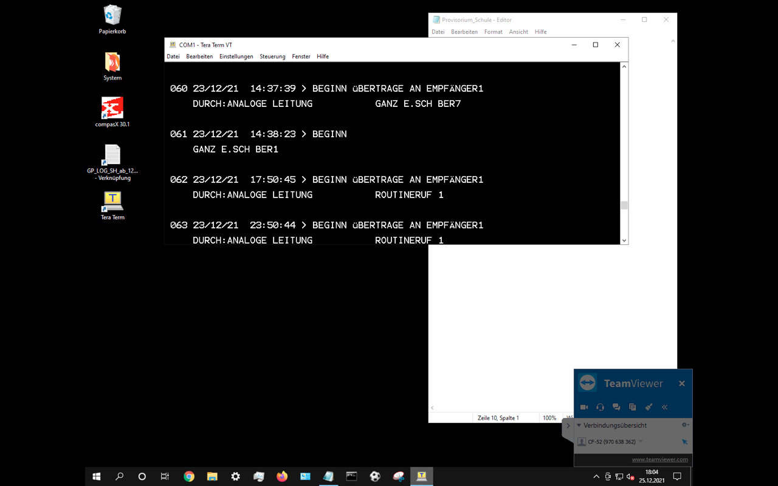Screen dimensions: 778x486
Task: Open the Steuerung menu in Tera Term
Action: click(272, 56)
